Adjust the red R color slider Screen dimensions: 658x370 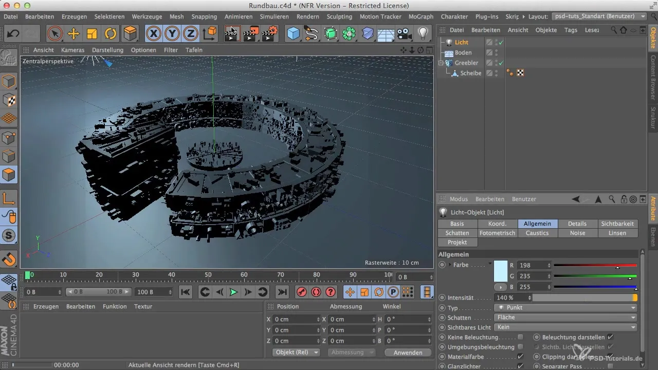coord(595,266)
